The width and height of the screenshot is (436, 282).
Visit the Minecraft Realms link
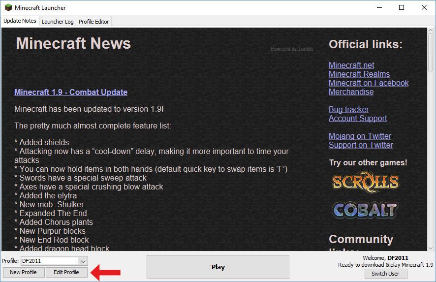(x=359, y=74)
